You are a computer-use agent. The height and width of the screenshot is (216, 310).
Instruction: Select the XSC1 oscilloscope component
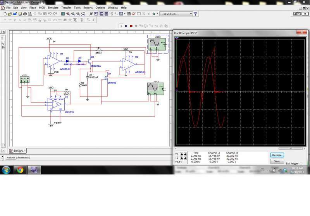click(156, 89)
